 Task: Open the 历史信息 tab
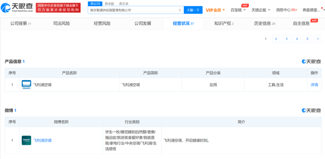(x=264, y=23)
